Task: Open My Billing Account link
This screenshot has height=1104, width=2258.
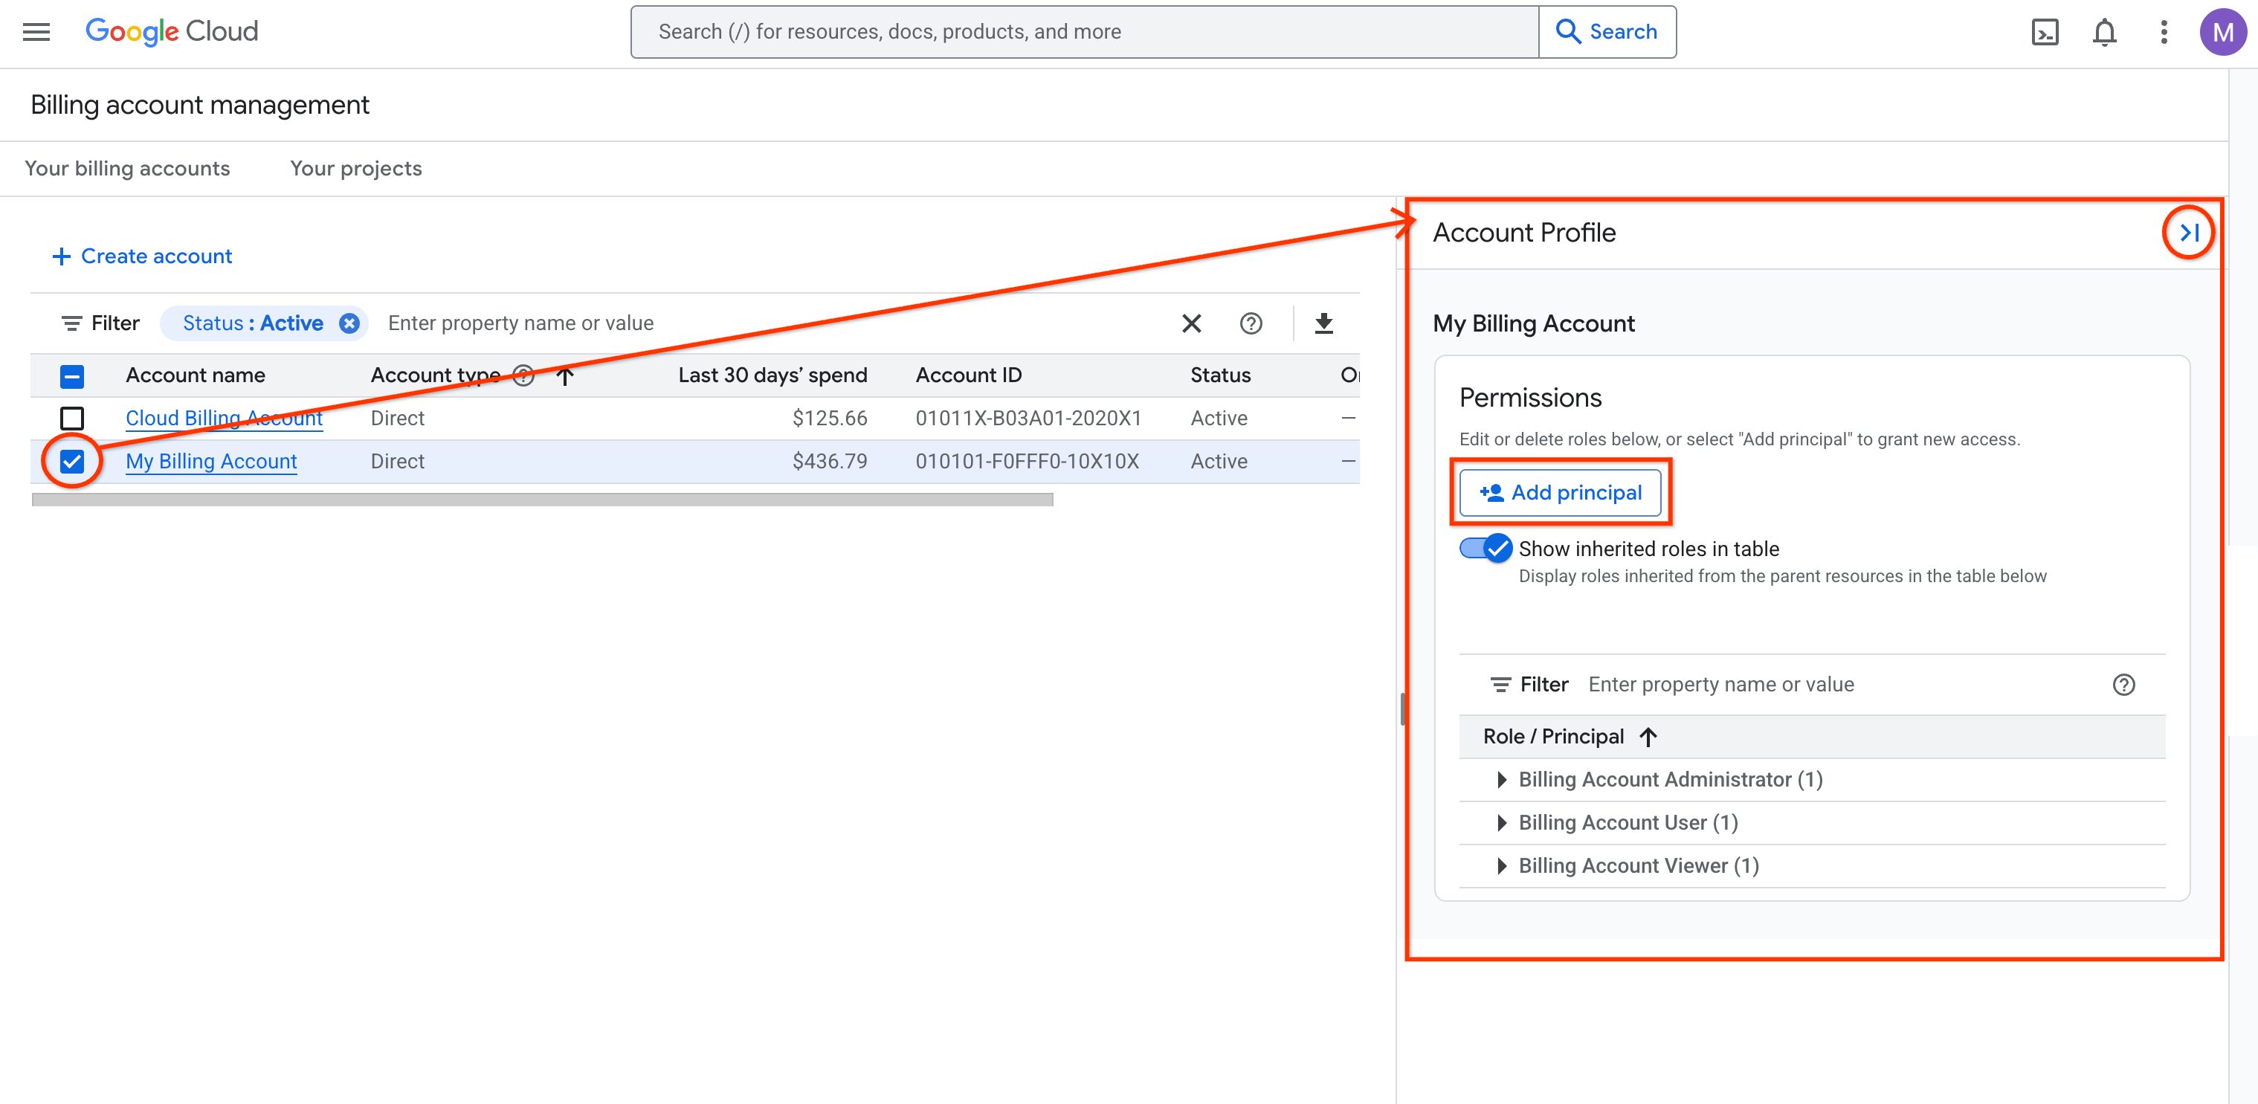Action: click(210, 461)
